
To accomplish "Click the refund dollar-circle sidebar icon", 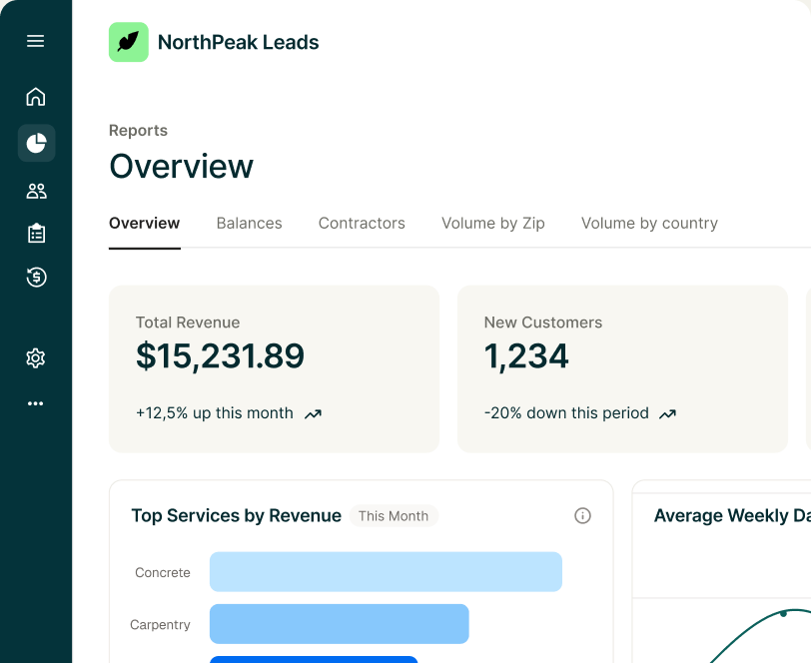I will (36, 278).
